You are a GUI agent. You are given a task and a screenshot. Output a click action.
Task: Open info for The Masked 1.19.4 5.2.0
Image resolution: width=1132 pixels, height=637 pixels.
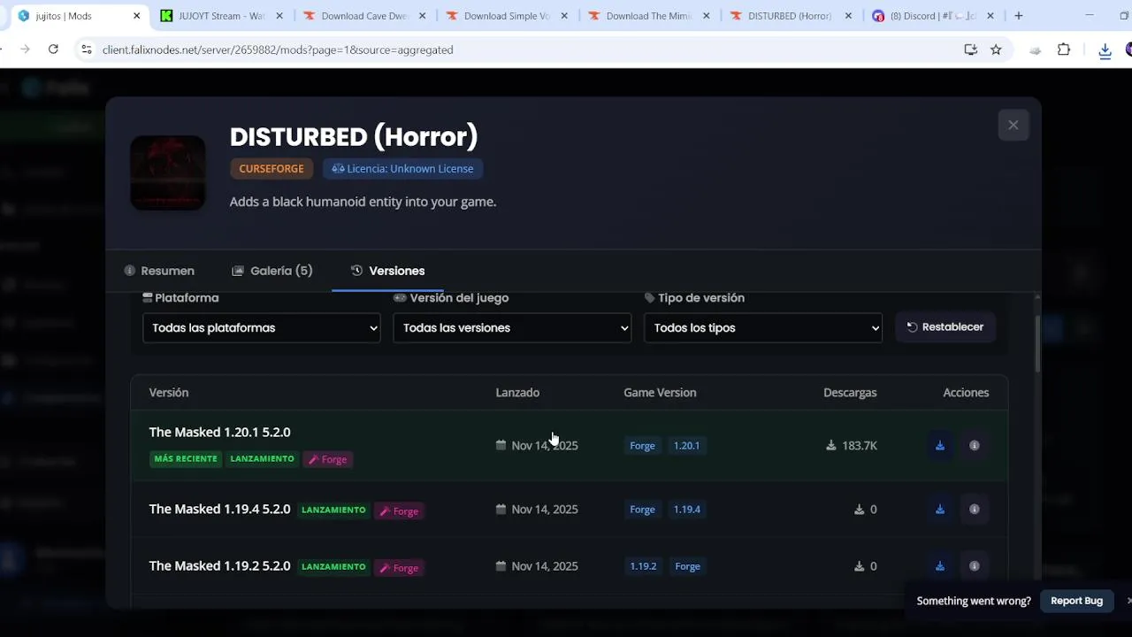(x=974, y=510)
